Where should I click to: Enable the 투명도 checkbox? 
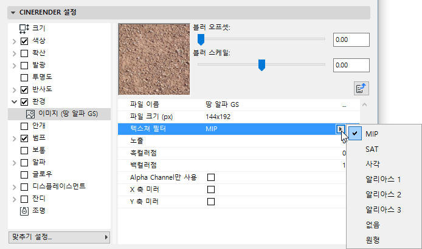click(24, 78)
